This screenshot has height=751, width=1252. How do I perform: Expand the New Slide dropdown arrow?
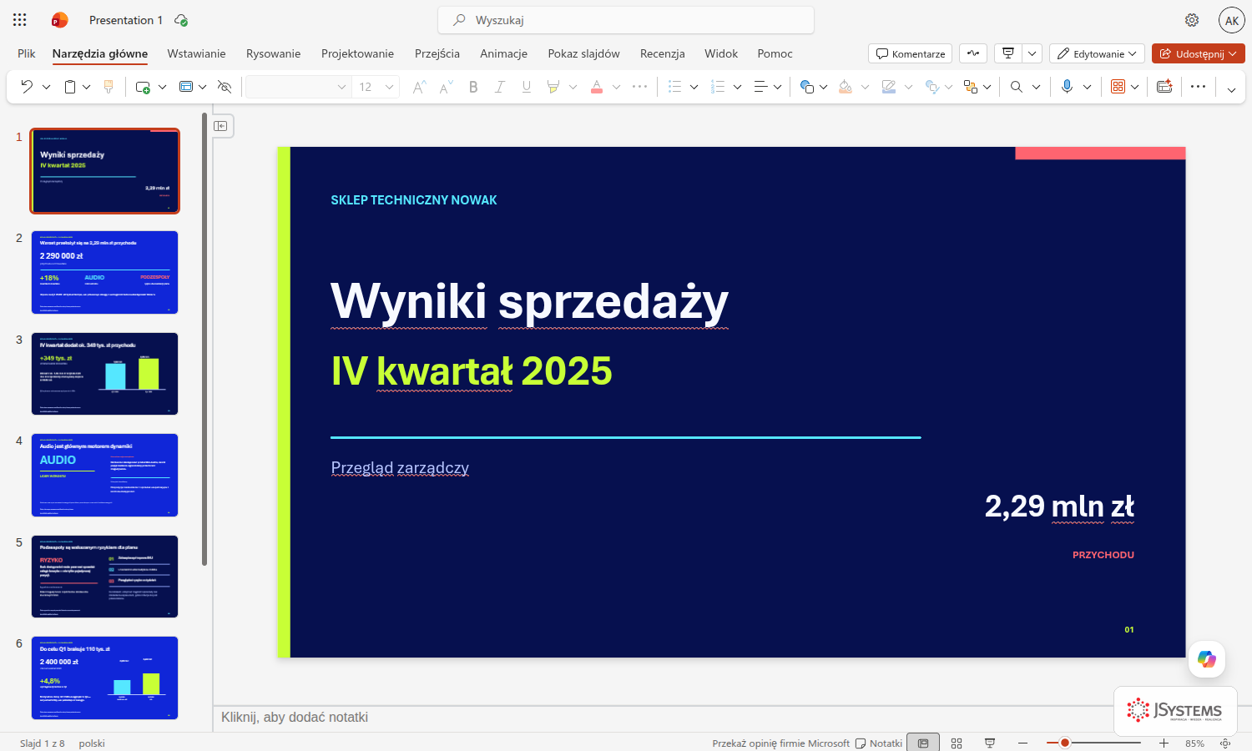162,87
